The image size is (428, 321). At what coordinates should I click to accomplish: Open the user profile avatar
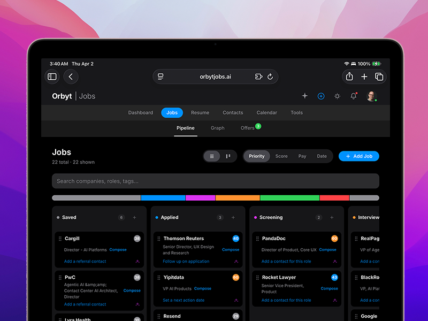point(371,96)
